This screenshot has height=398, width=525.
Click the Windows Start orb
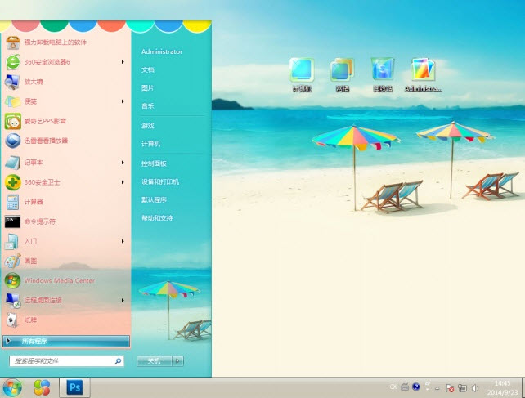(12, 387)
